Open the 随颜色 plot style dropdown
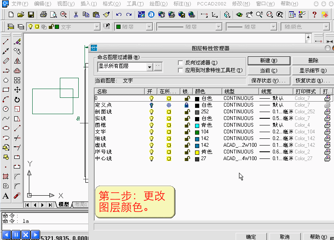 click(x=326, y=27)
